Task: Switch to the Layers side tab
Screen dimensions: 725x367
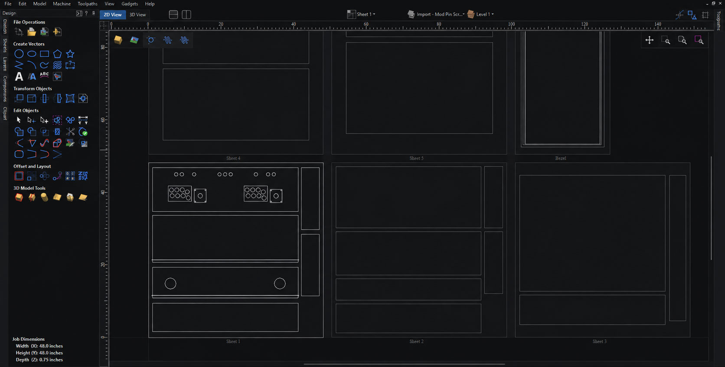Action: coord(5,64)
